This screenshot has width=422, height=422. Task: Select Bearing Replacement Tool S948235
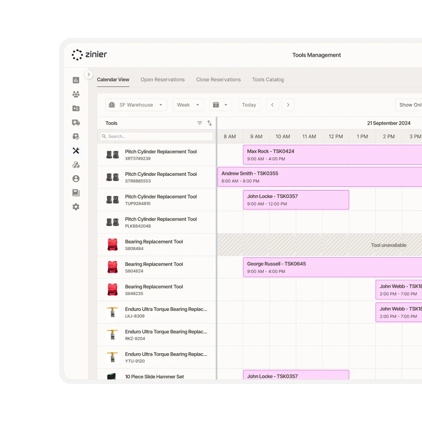(157, 290)
